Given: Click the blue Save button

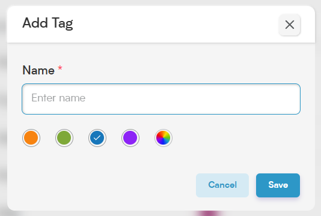Looking at the screenshot, I should [278, 185].
